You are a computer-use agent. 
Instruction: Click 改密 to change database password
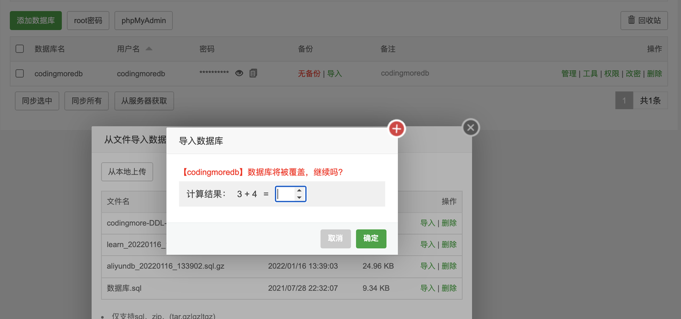(633, 73)
